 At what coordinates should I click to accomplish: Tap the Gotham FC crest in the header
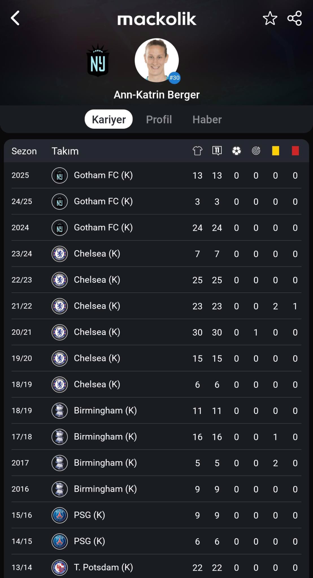(x=98, y=60)
